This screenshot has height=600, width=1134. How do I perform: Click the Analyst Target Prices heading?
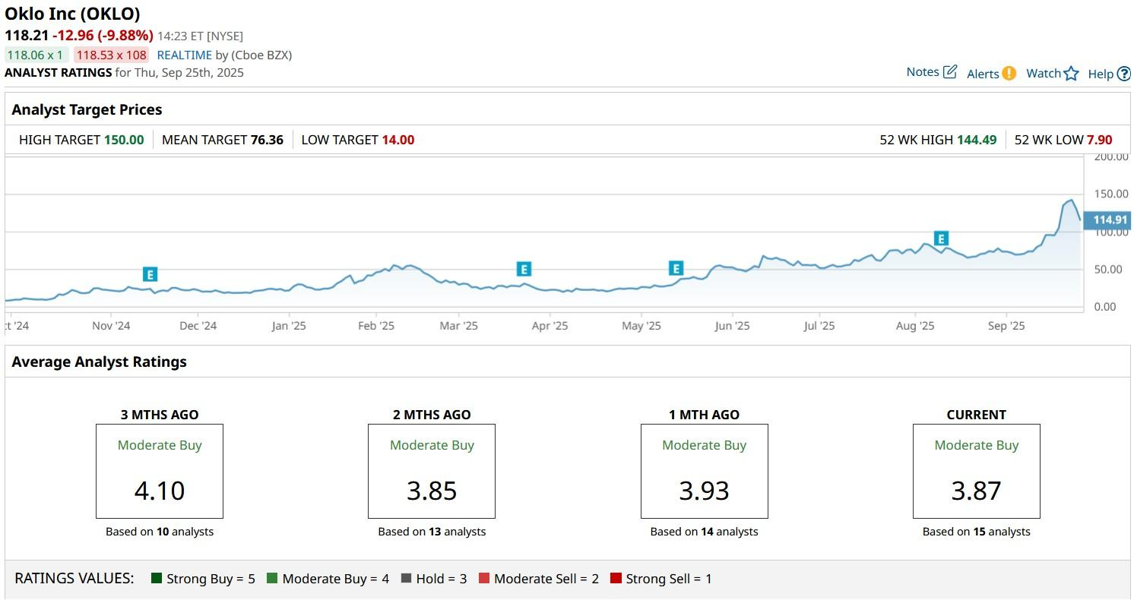tap(87, 109)
